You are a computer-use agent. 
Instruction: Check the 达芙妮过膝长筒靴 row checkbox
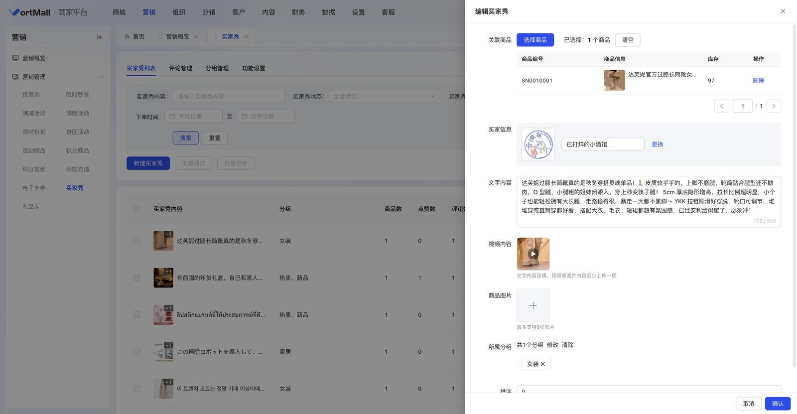(x=137, y=241)
